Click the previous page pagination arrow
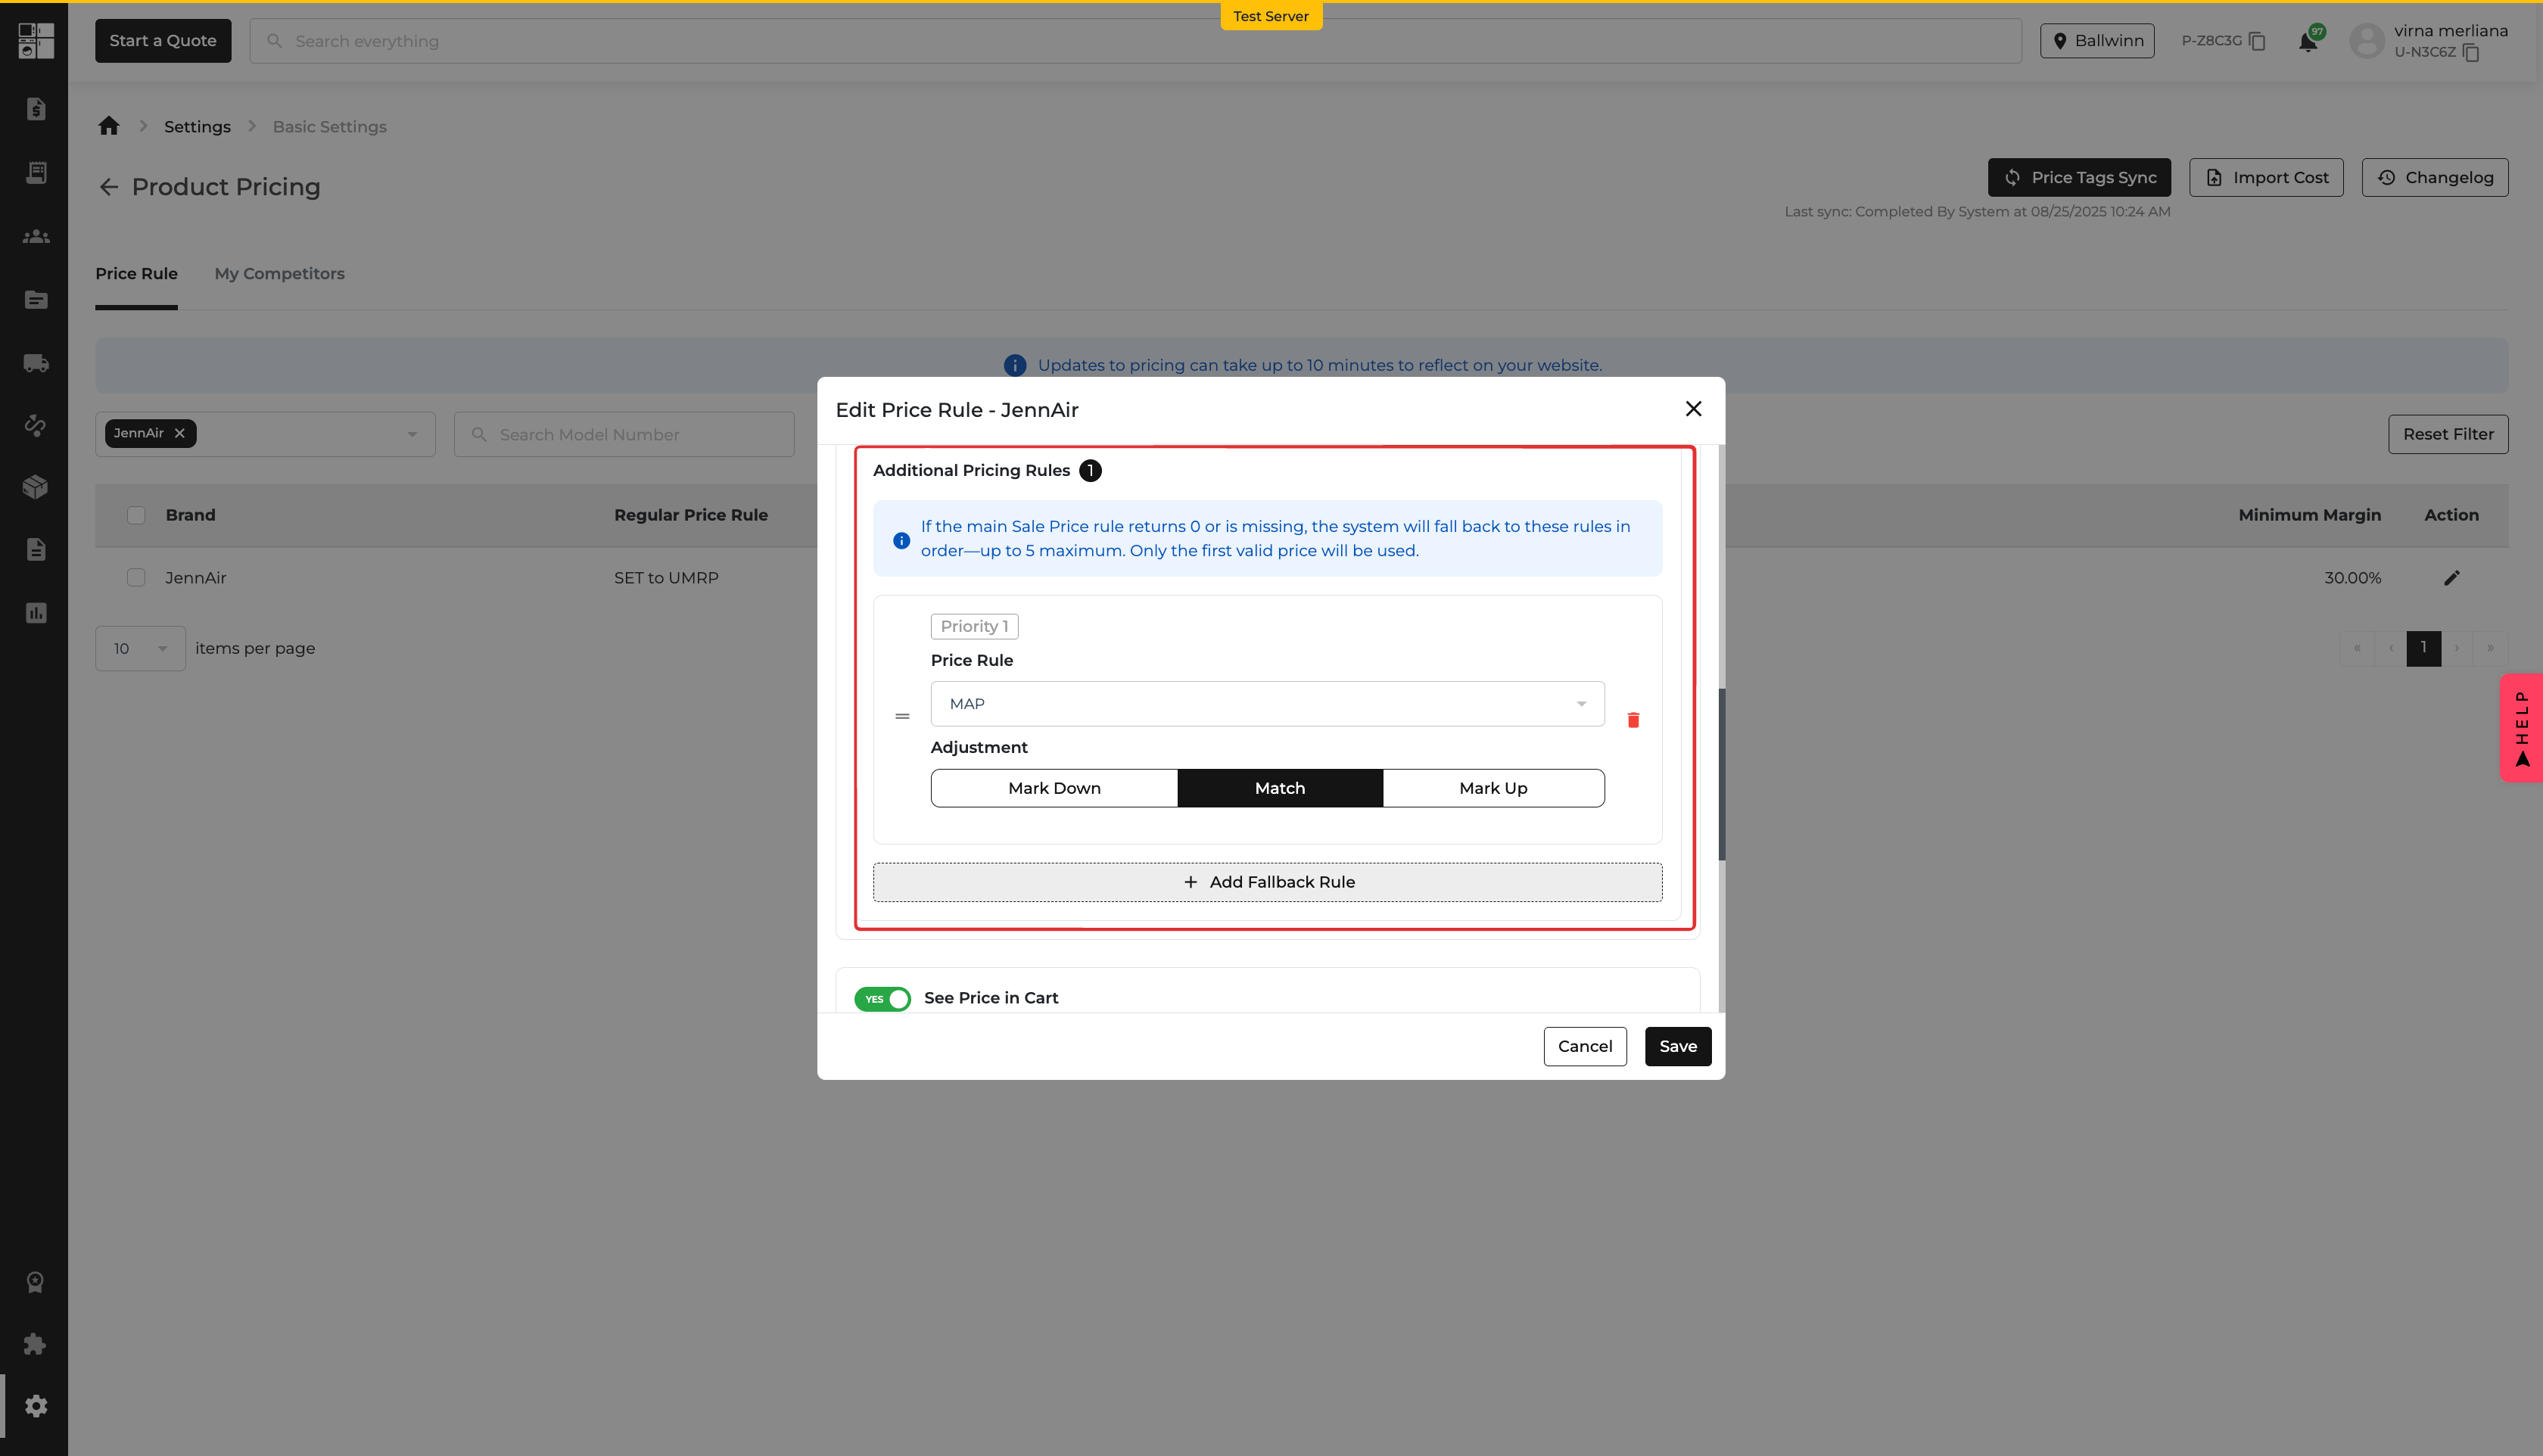The width and height of the screenshot is (2543, 1456). 2390,648
